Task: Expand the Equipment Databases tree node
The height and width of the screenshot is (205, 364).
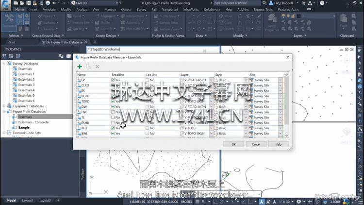Action: [4, 106]
